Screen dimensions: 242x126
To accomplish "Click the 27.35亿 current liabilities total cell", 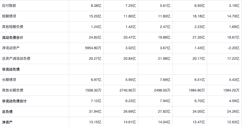I will coord(199,38).
